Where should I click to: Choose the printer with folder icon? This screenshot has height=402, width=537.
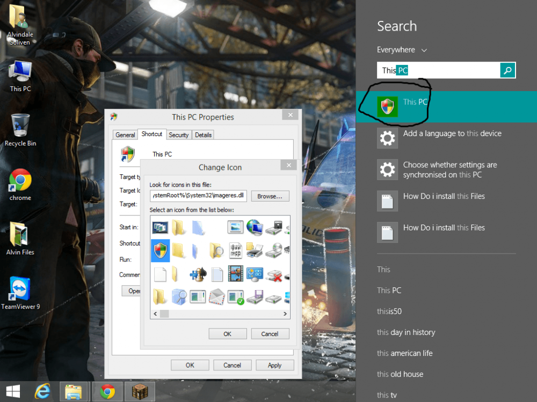[x=255, y=250]
